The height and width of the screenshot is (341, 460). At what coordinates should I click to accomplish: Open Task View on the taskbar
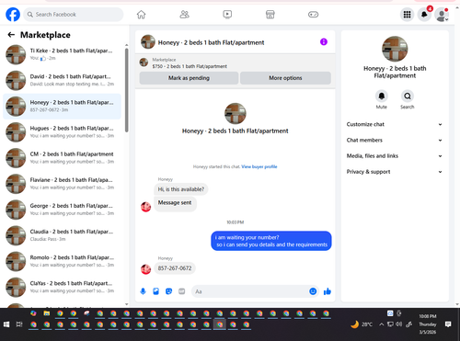click(x=19, y=324)
